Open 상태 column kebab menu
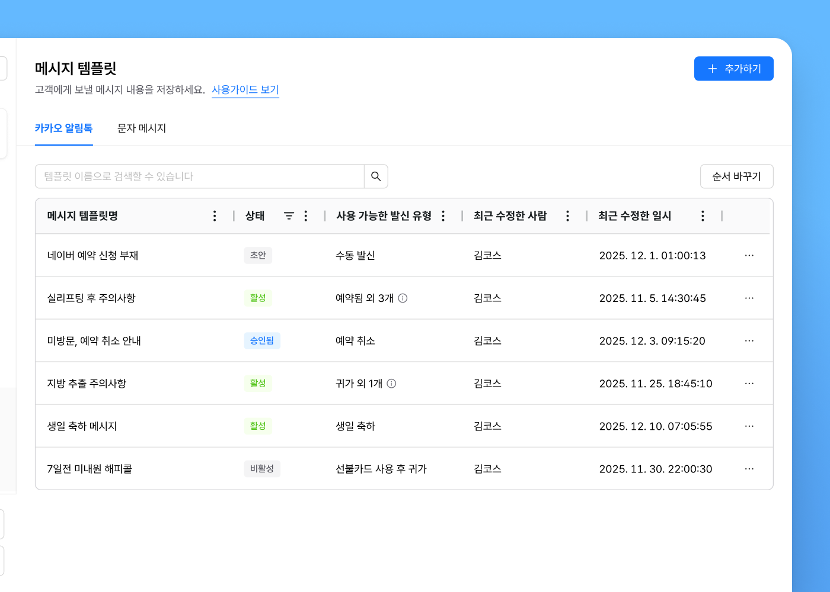Screen dimensions: 830x592 [306, 216]
